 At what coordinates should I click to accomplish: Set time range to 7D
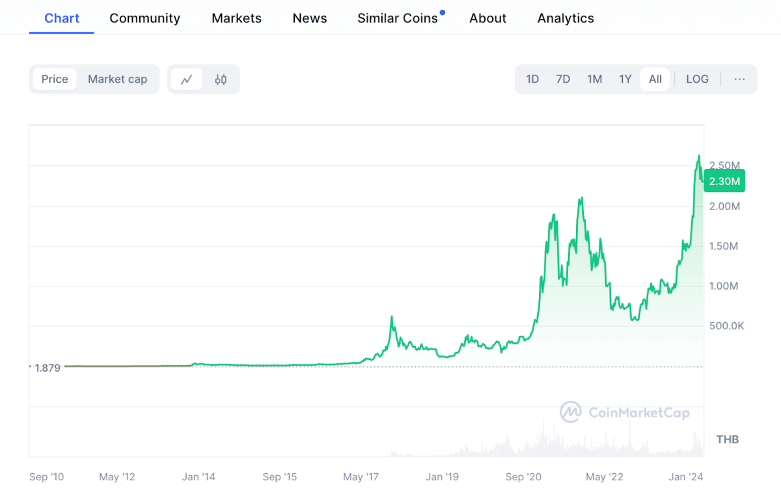[563, 79]
